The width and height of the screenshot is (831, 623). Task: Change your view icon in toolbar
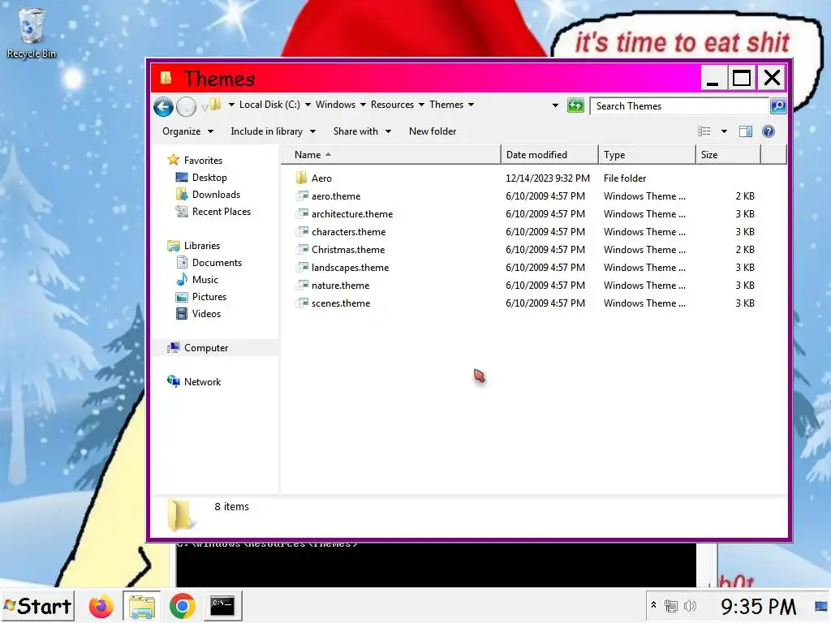click(704, 131)
